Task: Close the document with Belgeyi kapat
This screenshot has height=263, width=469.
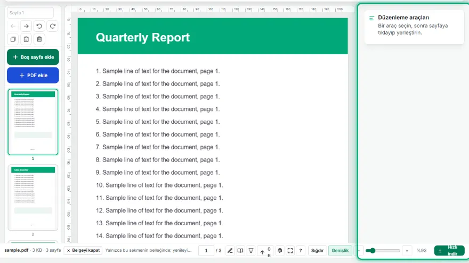Action: 83,250
